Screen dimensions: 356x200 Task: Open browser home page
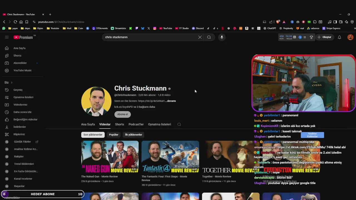click(21, 22)
